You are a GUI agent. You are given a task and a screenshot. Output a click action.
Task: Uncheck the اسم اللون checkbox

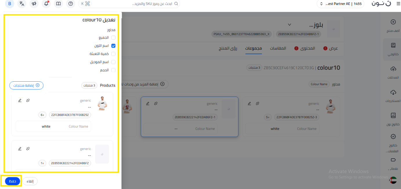[x=113, y=46]
